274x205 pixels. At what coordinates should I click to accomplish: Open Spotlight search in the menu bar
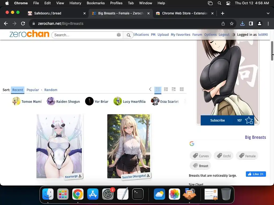219,3
